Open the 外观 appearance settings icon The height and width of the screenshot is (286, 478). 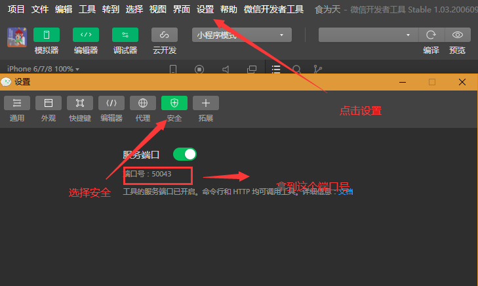pos(49,103)
